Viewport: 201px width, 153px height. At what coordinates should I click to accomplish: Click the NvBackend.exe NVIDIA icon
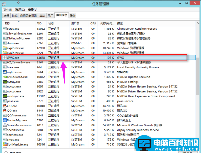click(x=5, y=77)
